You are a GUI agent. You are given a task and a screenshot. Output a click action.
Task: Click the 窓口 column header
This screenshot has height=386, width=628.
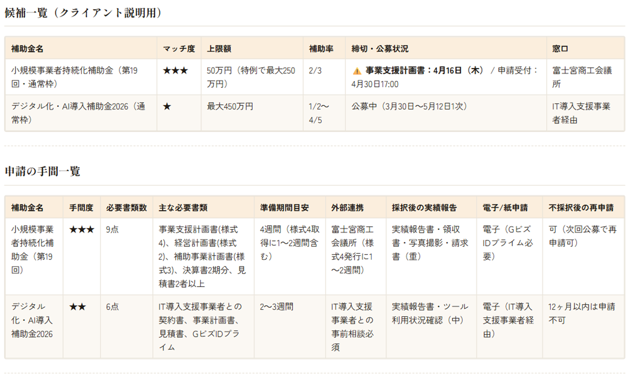coord(560,49)
